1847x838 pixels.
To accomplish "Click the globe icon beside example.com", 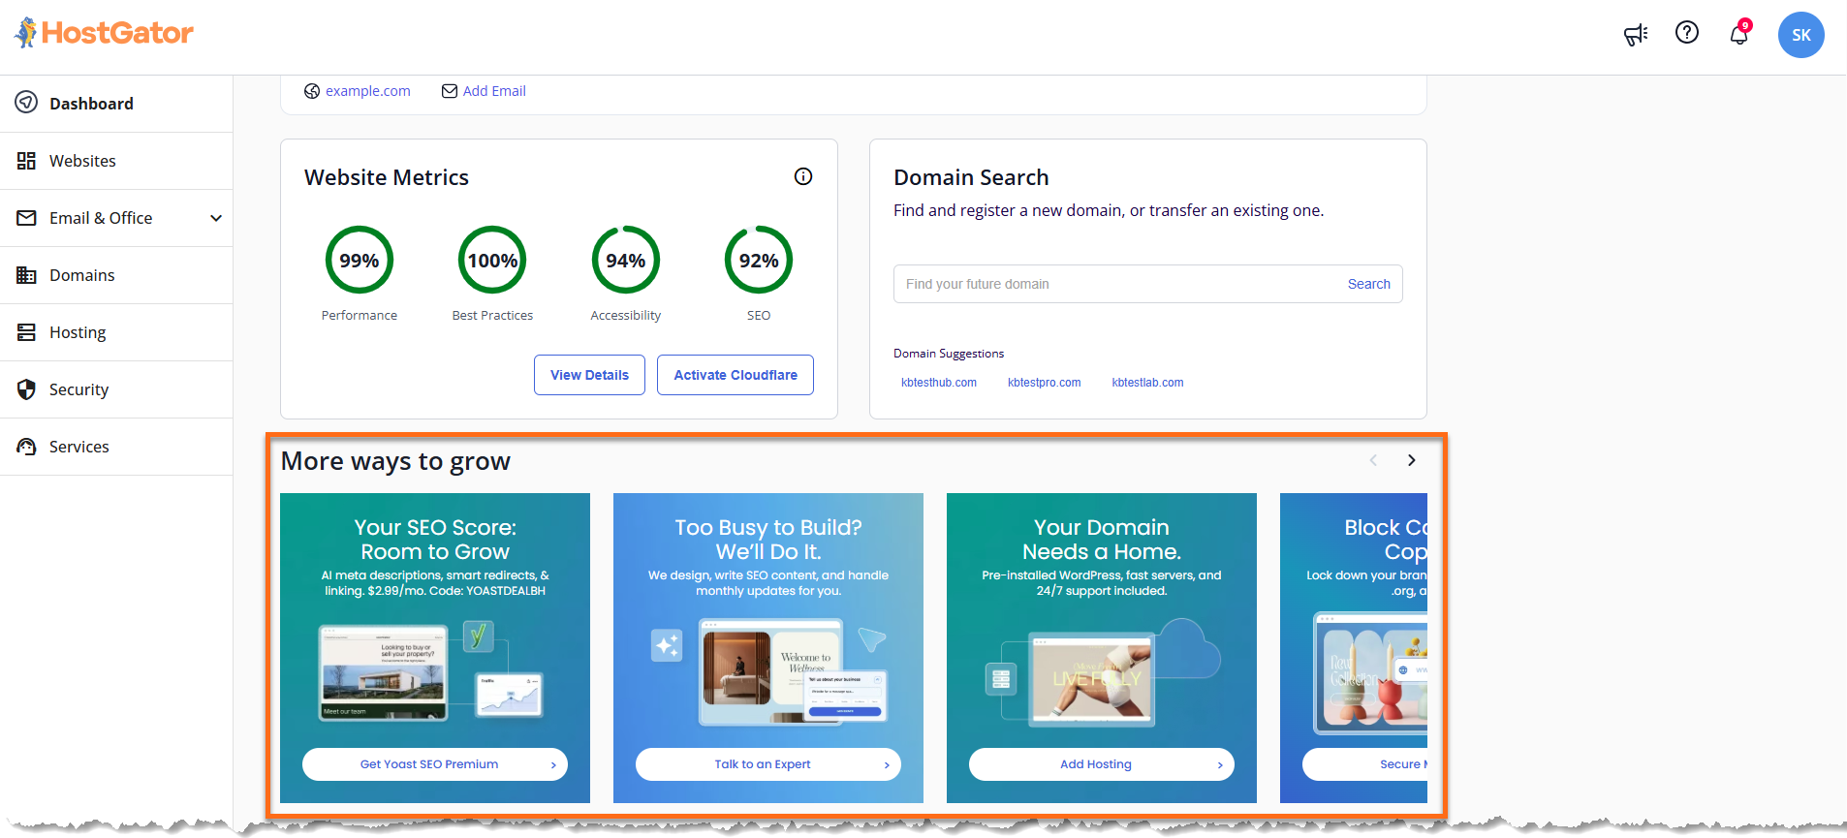I will 312,91.
